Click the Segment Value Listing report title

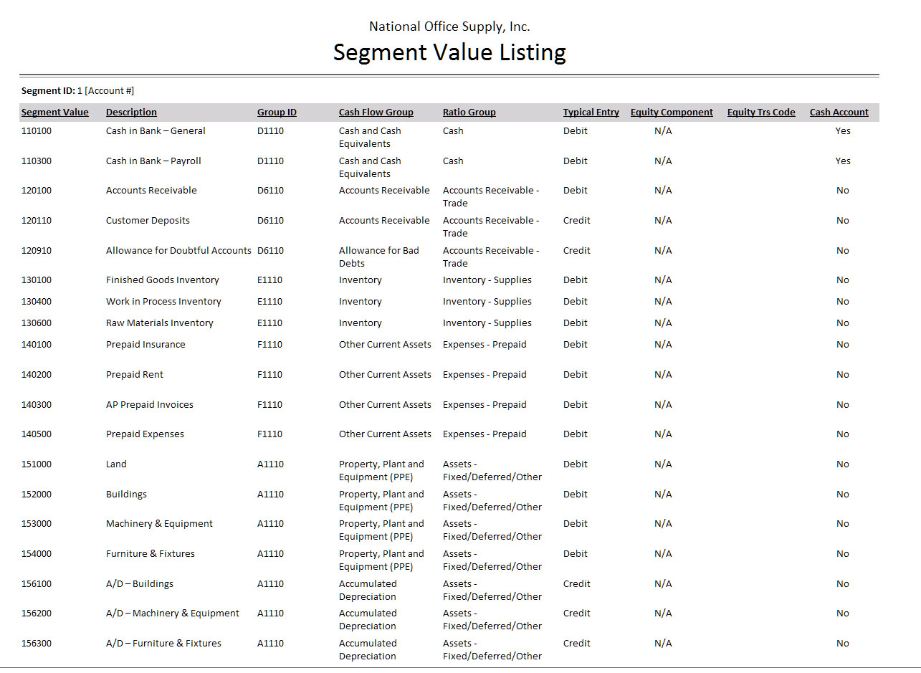[449, 52]
